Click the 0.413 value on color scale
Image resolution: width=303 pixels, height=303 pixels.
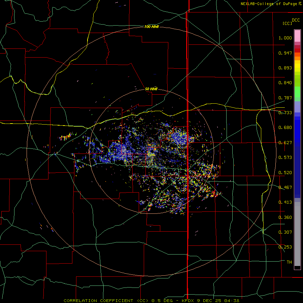pyautogui.click(x=285, y=202)
